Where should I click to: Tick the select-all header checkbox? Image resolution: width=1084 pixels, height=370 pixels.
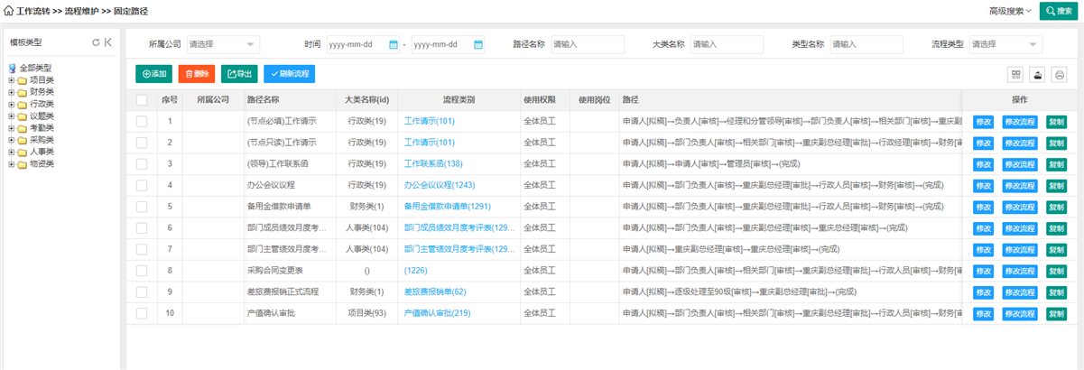[x=142, y=100]
